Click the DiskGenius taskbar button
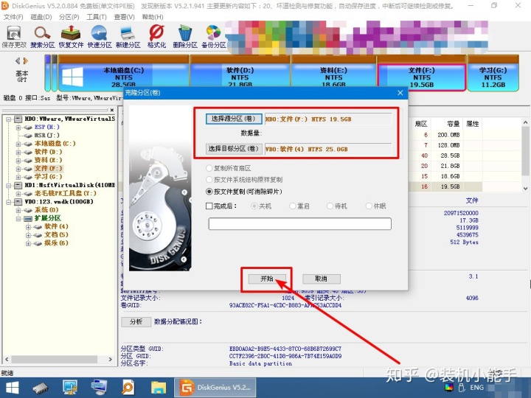This screenshot has width=531, height=398. click(x=215, y=388)
